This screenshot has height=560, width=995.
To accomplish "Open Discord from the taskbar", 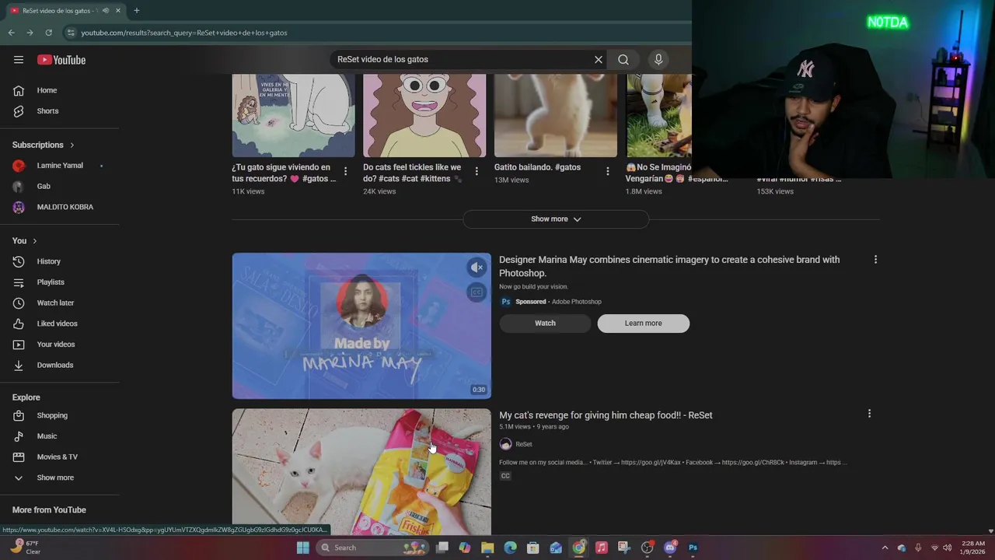I will tap(670, 548).
